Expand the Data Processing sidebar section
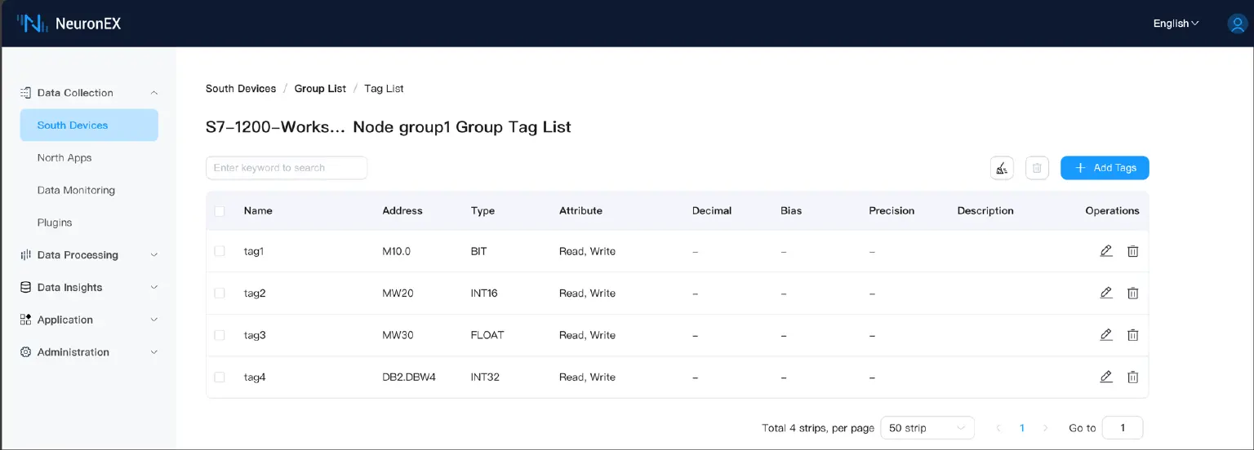This screenshot has width=1254, height=450. (88, 255)
